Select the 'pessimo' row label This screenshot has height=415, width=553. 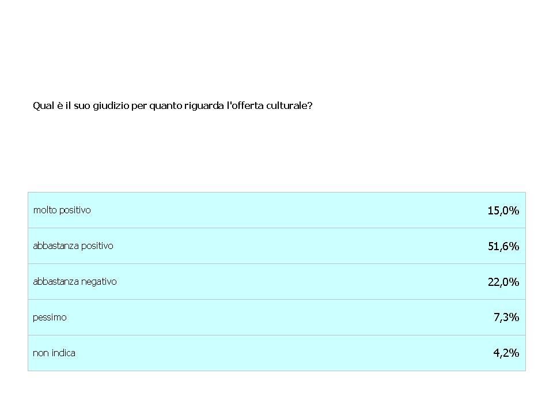(50, 317)
